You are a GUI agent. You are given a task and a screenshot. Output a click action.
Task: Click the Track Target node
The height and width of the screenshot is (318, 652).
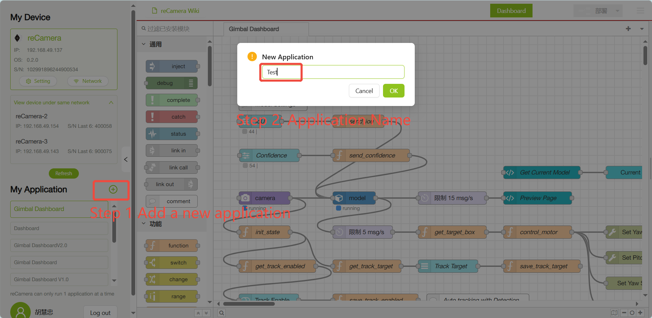click(448, 266)
